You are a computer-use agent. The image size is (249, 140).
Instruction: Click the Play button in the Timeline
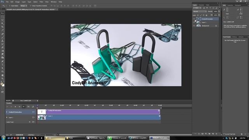point(15,107)
